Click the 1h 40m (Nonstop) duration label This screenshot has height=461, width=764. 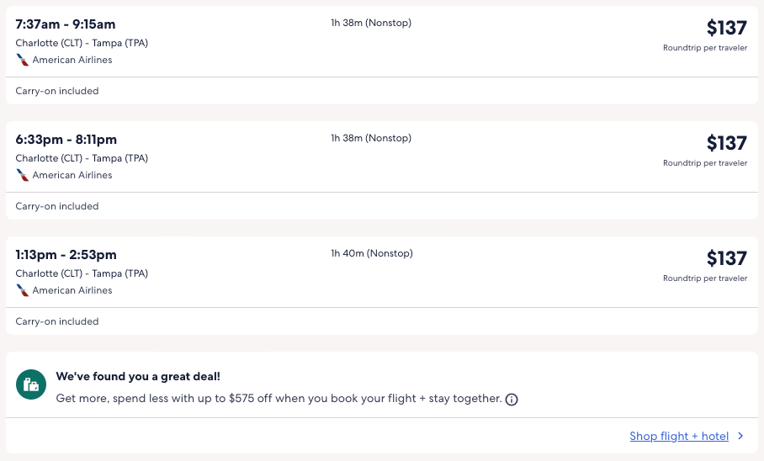click(372, 254)
